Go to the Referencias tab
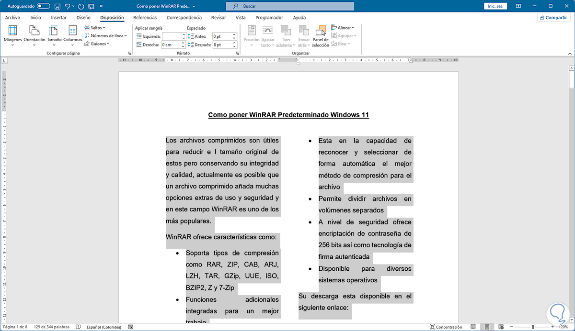Viewport: 575px width, 331px height. click(145, 18)
